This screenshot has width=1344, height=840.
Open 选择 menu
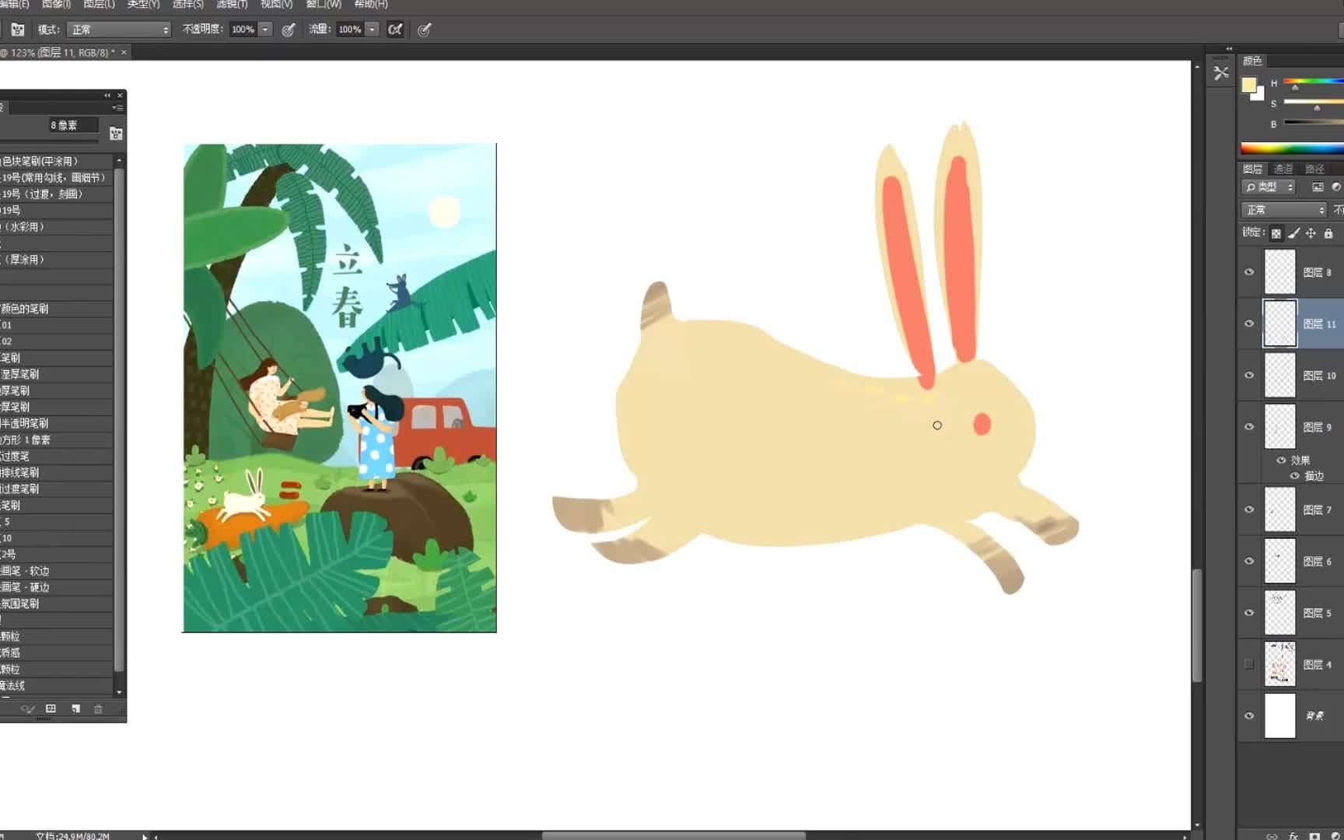187,5
